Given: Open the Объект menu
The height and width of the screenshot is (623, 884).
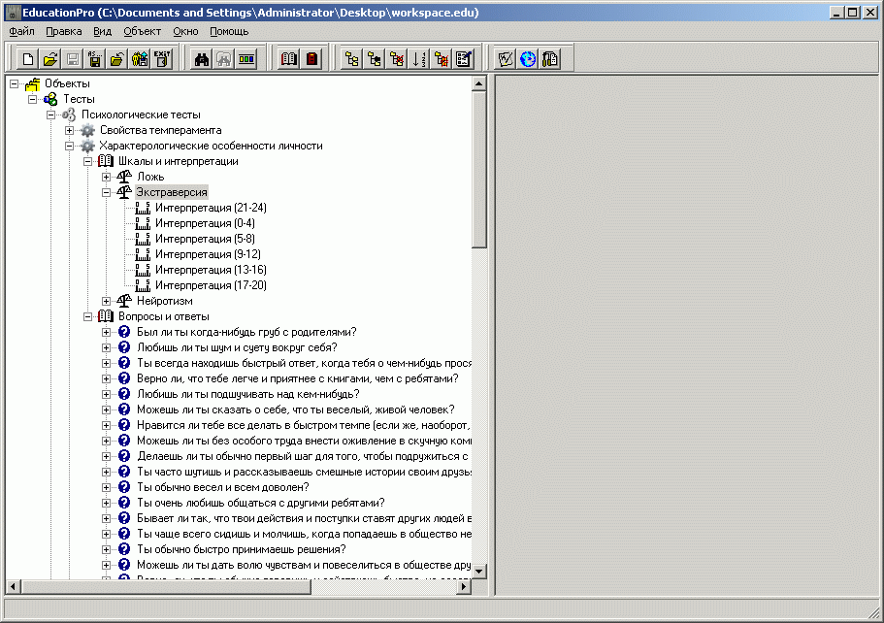Looking at the screenshot, I should [142, 31].
